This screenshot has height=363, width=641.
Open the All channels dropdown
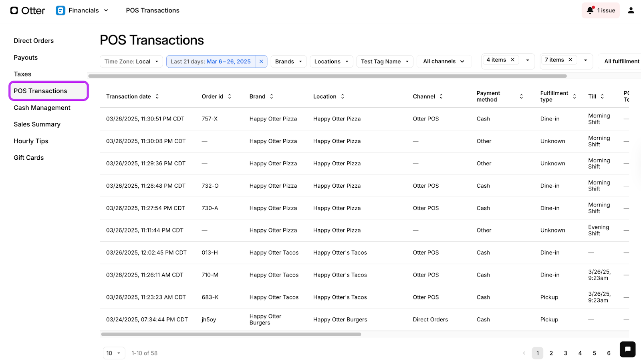tap(444, 61)
